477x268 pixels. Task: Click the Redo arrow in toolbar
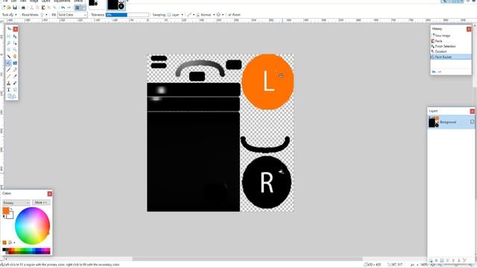(69, 7)
